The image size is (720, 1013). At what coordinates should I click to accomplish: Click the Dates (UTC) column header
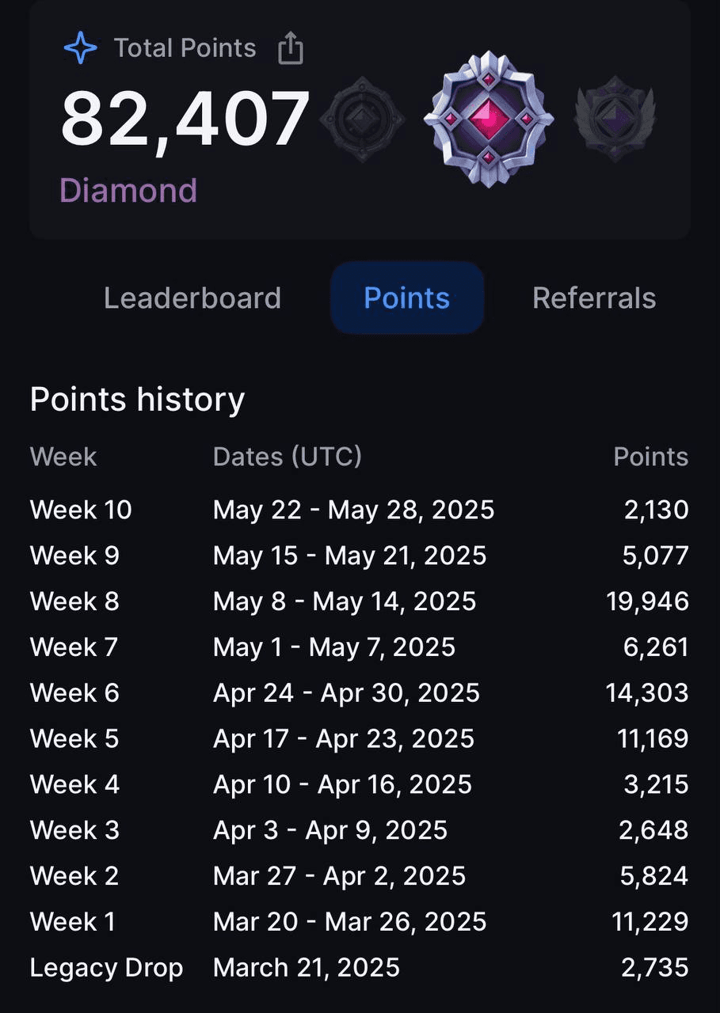click(x=288, y=457)
